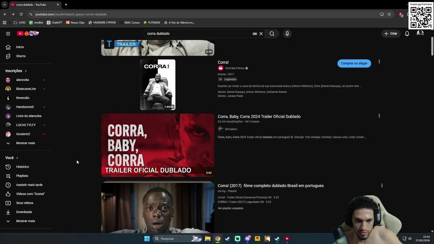This screenshot has height=244, width=434.
Task: Open the Inscrições section header
Action: tap(16, 71)
